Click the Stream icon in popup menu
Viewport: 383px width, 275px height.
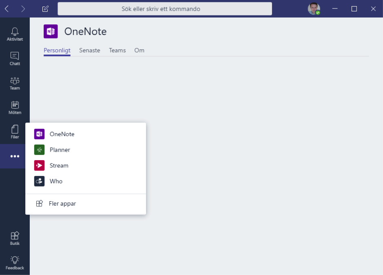pyautogui.click(x=39, y=165)
